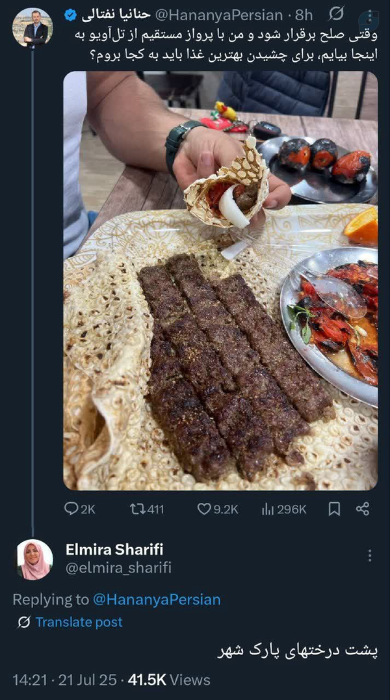Viewport: 390px width, 700px height.
Task: Like the tweet with the heart icon
Action: click(x=204, y=509)
